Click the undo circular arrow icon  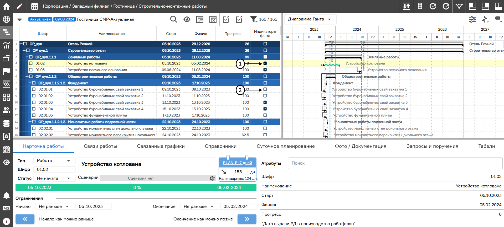(433, 6)
